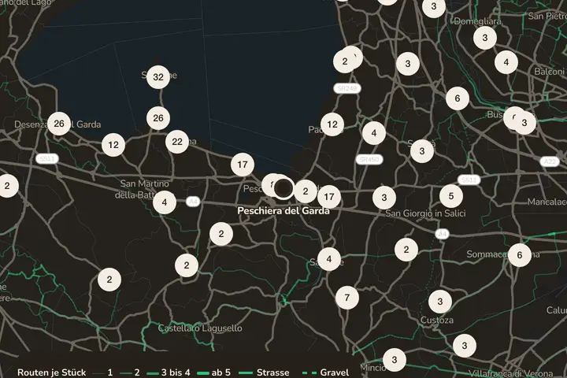Image resolution: width=567 pixels, height=378 pixels.
Task: Click the 3 cluster beside Mincio label
Action: click(395, 360)
